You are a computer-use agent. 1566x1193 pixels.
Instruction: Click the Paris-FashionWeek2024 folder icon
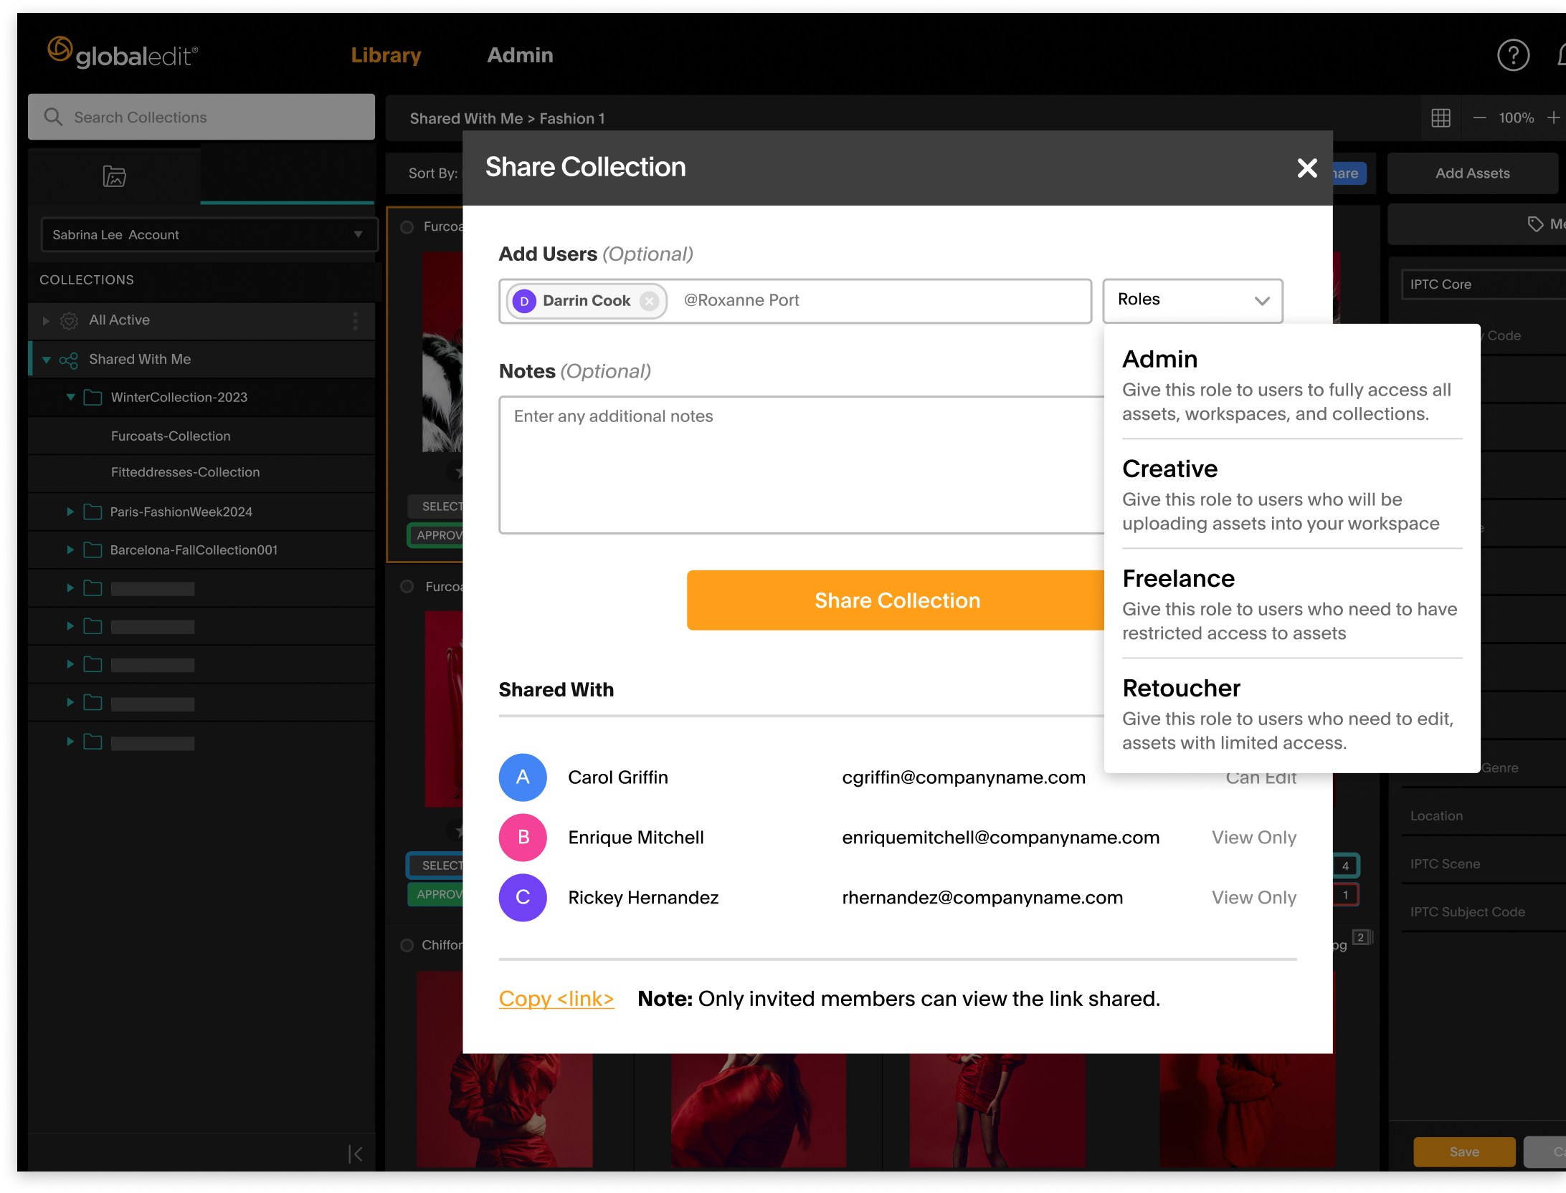(92, 512)
